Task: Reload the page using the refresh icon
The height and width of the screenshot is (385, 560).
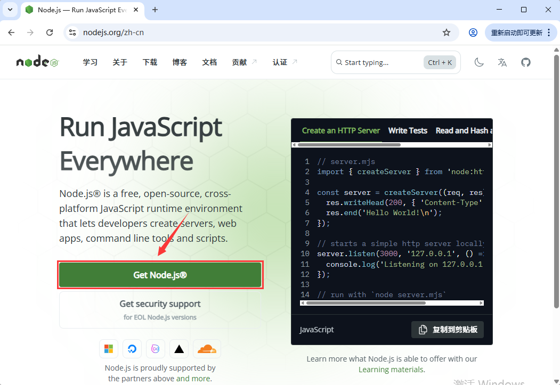Action: click(50, 32)
